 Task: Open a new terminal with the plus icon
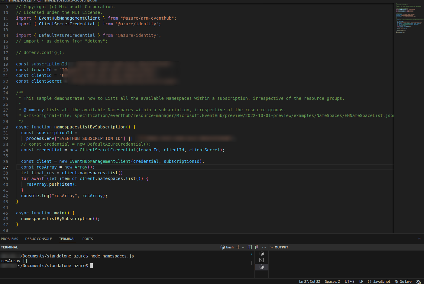coord(238,247)
